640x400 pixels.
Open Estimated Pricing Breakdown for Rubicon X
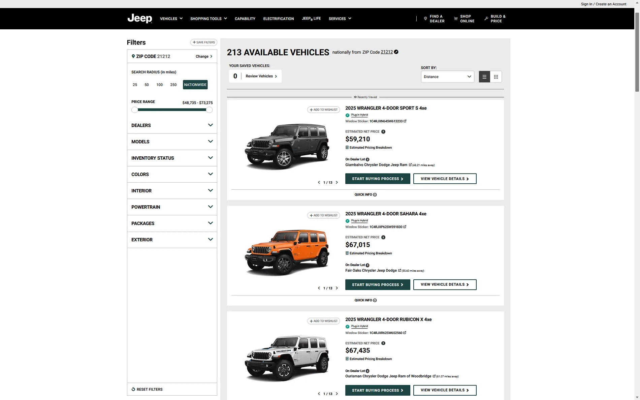[x=369, y=359]
